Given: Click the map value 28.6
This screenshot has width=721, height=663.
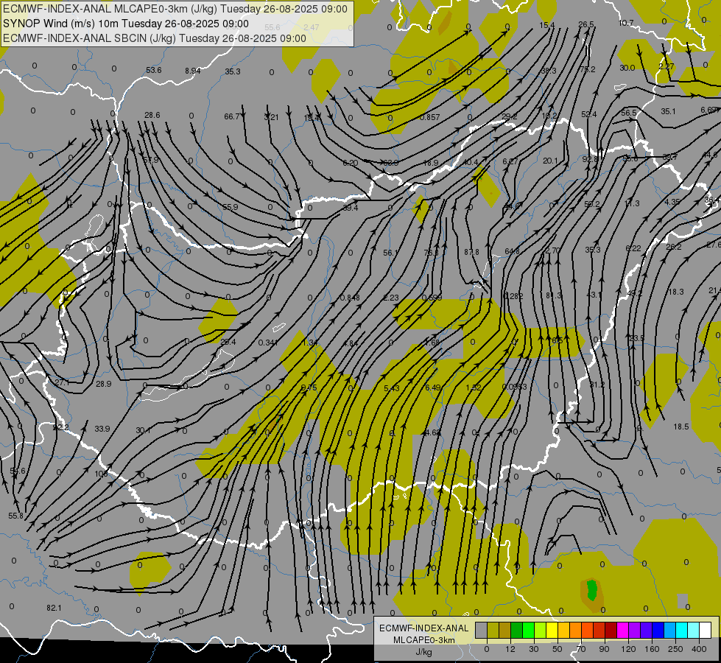Looking at the screenshot, I should coord(152,115).
